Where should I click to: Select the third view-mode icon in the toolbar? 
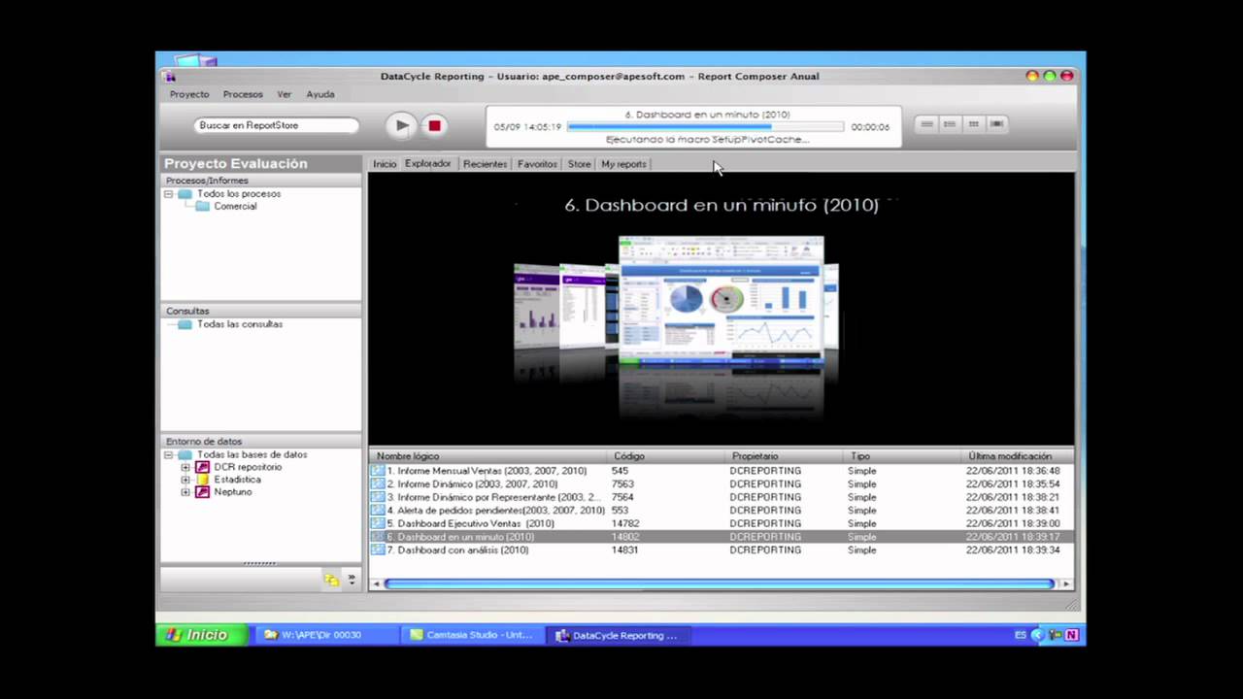(x=973, y=124)
